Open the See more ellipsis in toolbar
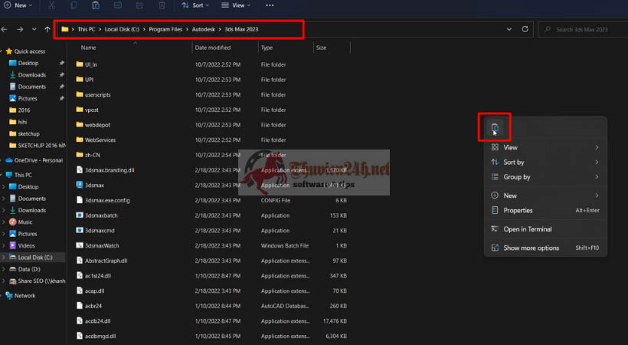 [269, 5]
